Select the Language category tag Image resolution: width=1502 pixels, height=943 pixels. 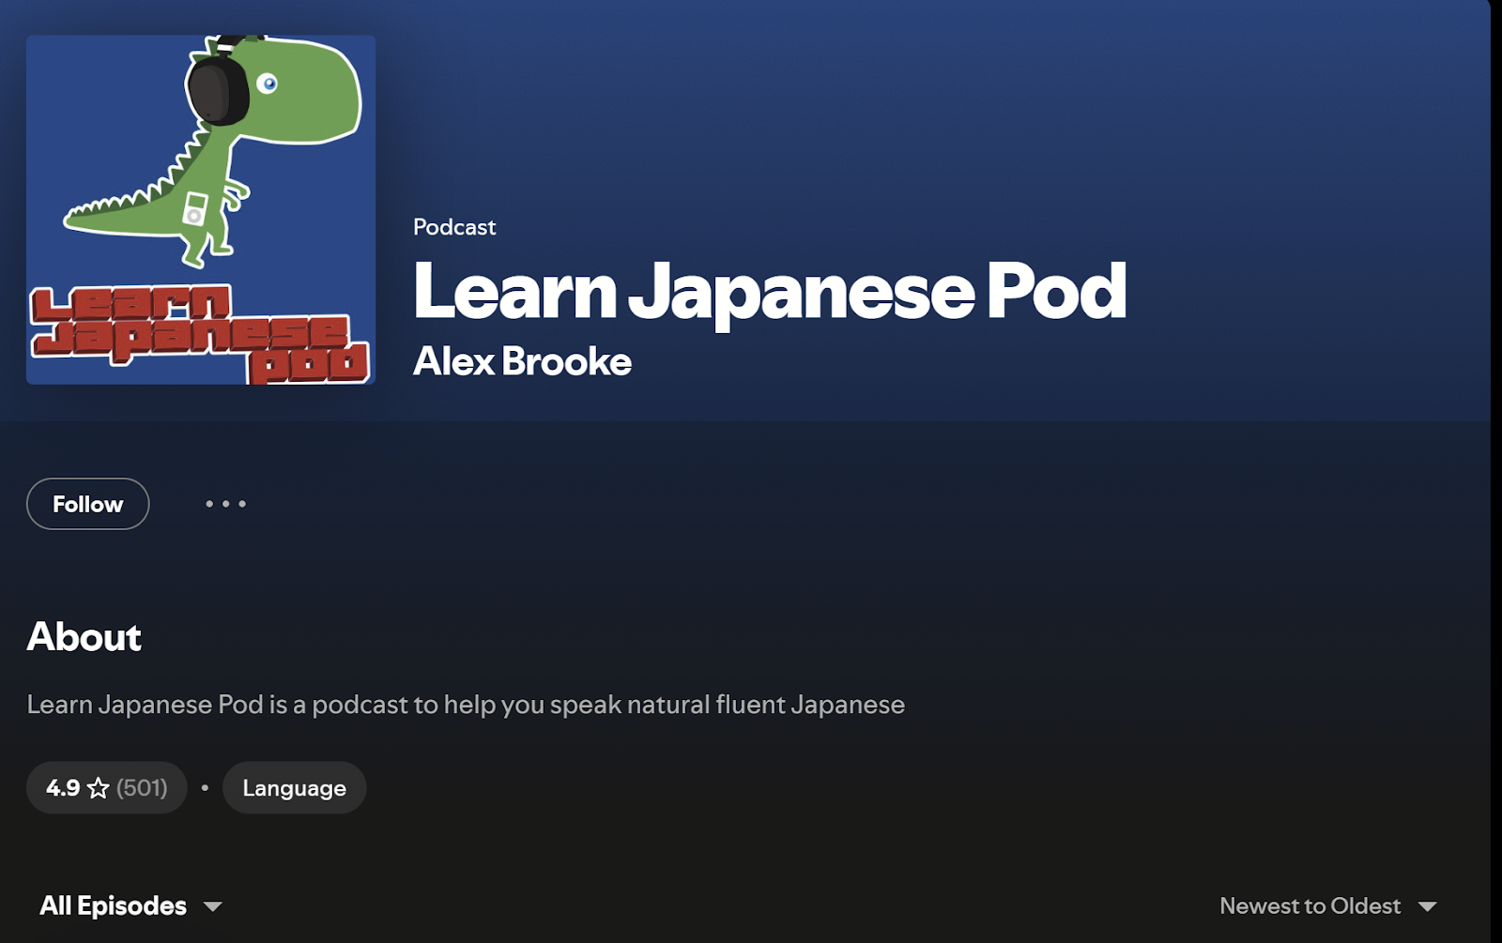pyautogui.click(x=294, y=787)
